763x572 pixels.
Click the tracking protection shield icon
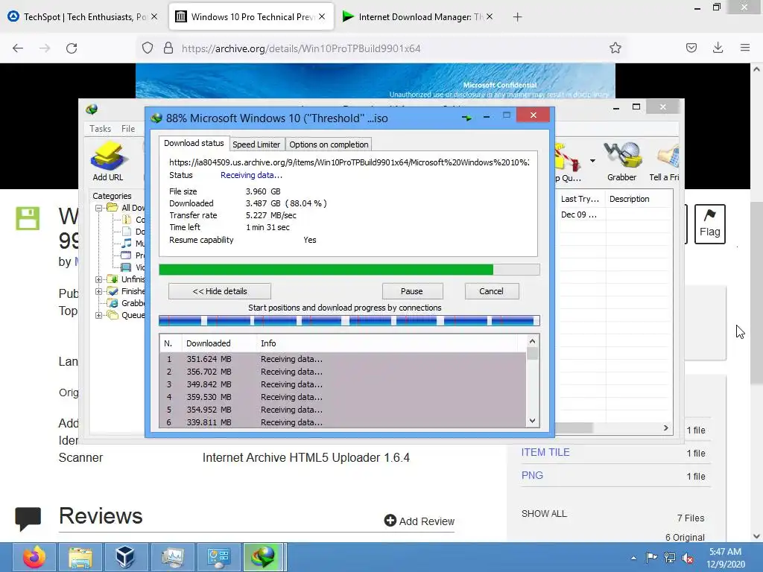click(148, 48)
